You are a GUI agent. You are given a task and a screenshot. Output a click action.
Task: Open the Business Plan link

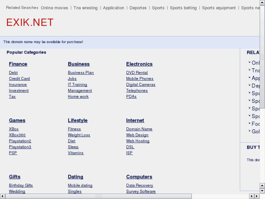point(81,73)
